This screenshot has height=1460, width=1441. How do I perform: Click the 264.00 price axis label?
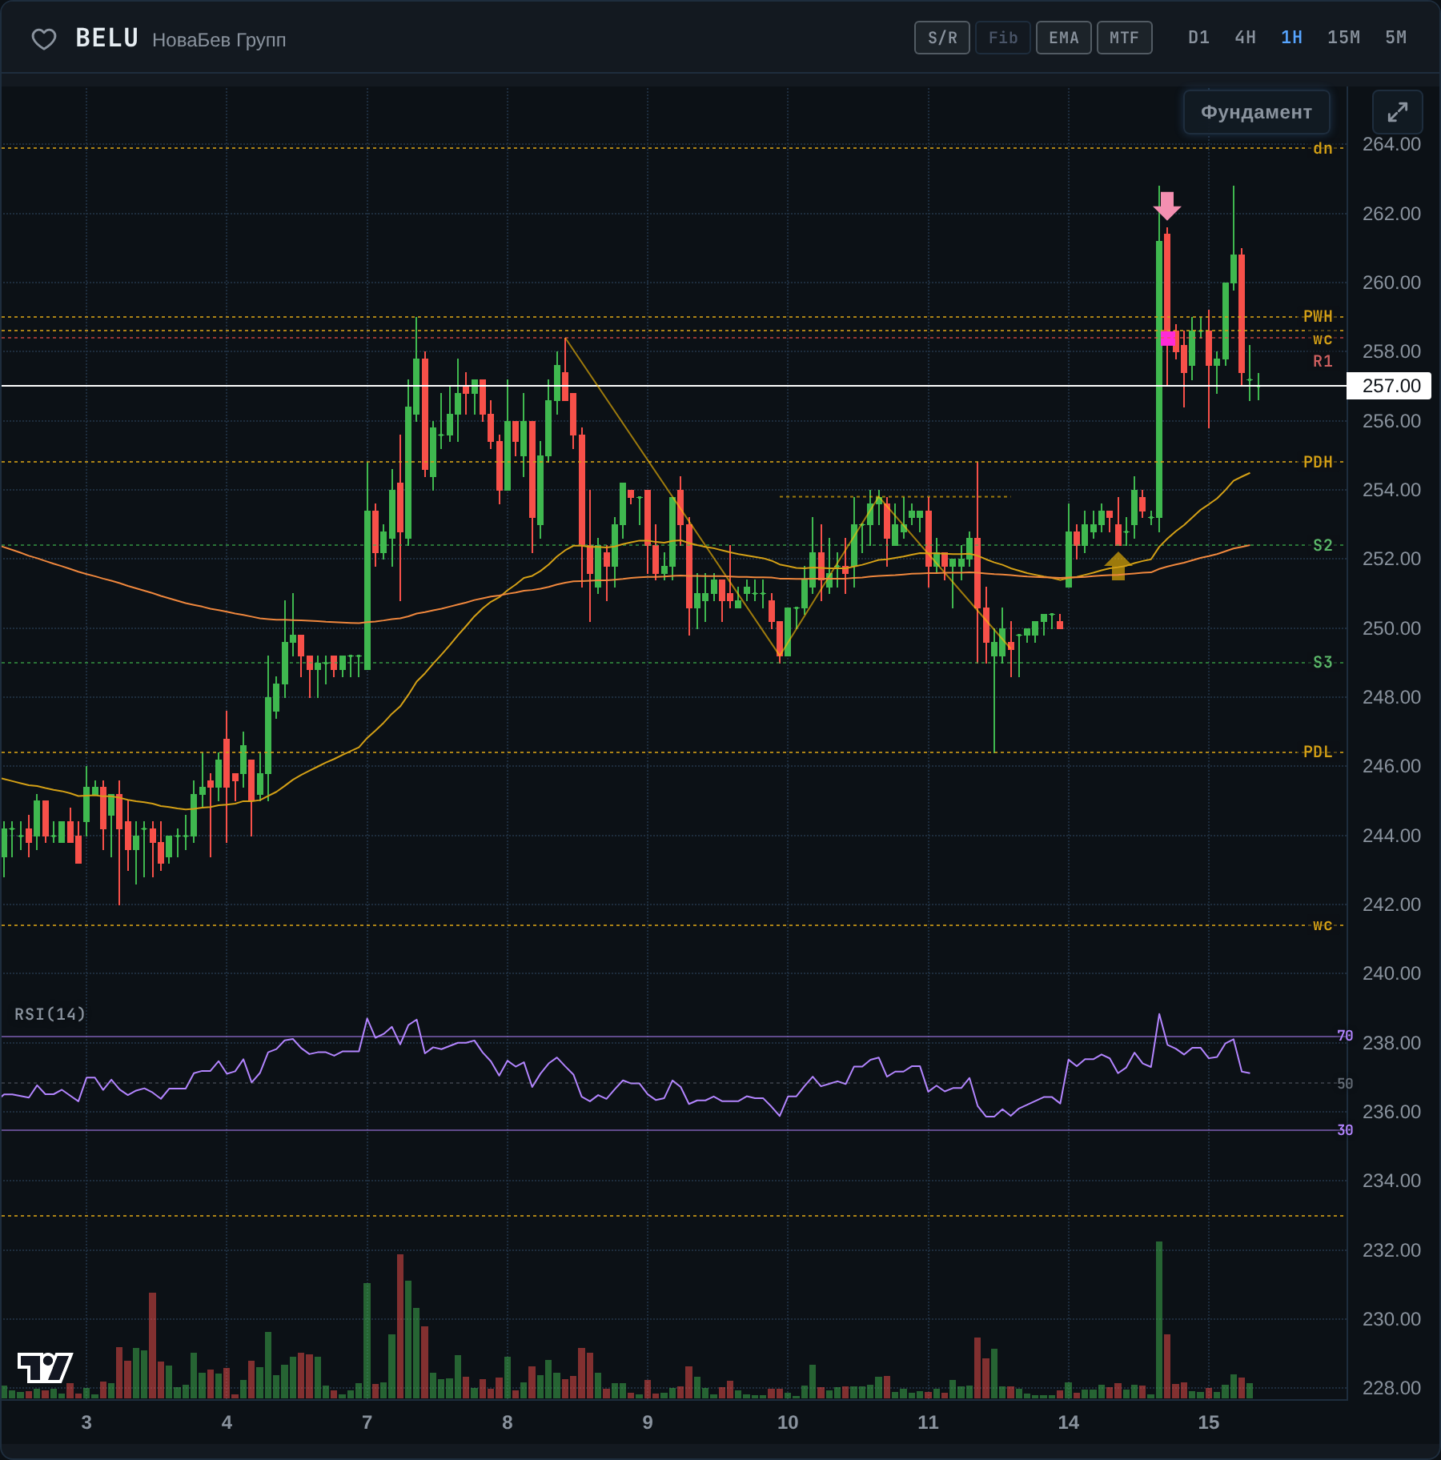[1391, 144]
